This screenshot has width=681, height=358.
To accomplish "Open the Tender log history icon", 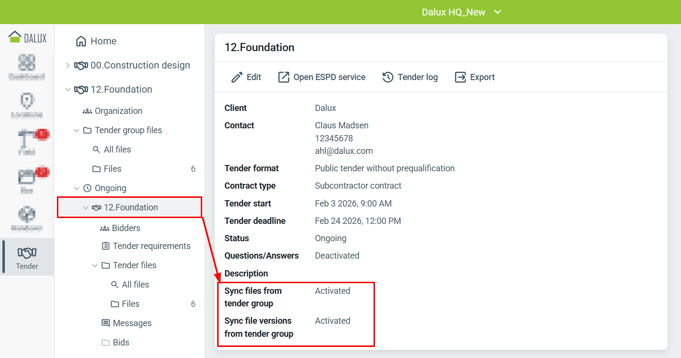I will (388, 77).
